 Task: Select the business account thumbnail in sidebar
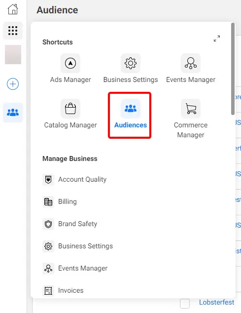pos(13,54)
